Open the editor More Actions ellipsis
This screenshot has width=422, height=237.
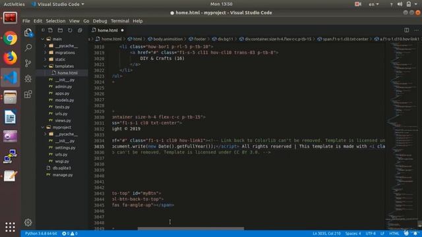tap(416, 30)
